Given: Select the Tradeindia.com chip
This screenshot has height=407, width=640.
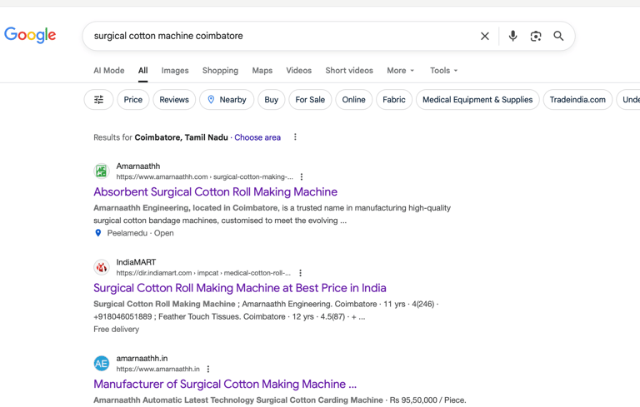Looking at the screenshot, I should [x=577, y=100].
